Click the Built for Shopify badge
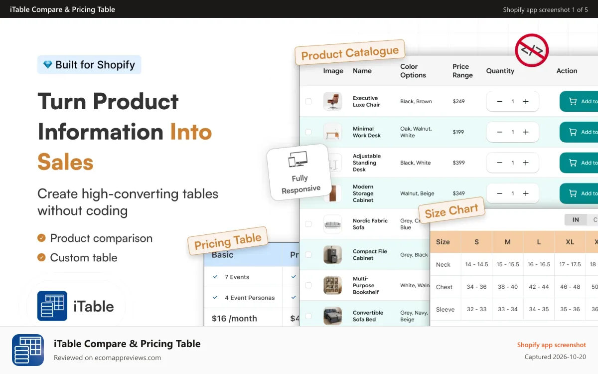This screenshot has height=374, width=598. tap(89, 65)
